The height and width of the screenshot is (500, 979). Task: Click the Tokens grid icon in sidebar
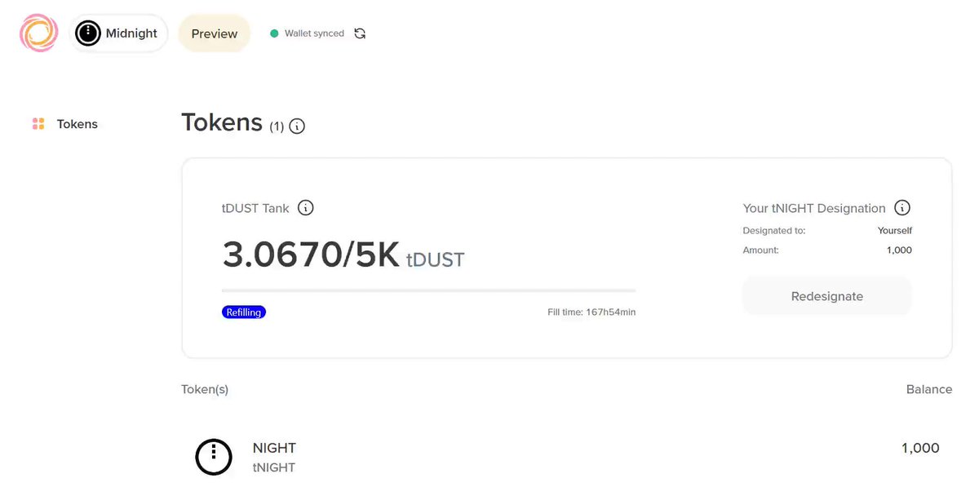point(38,124)
